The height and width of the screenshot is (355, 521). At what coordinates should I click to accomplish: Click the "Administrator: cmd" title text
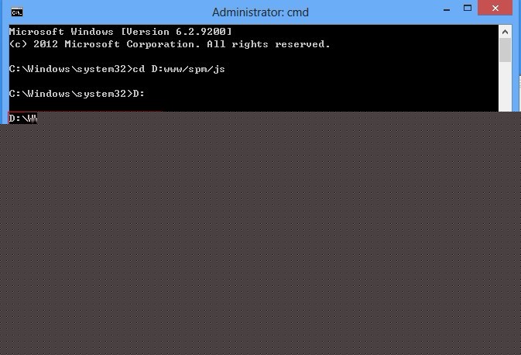(x=260, y=12)
